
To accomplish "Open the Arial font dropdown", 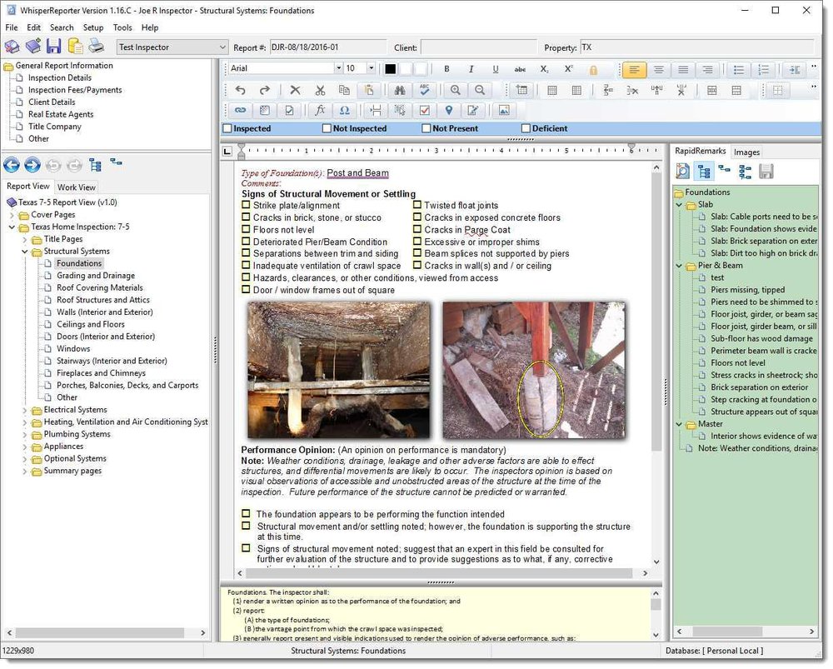I will point(338,68).
